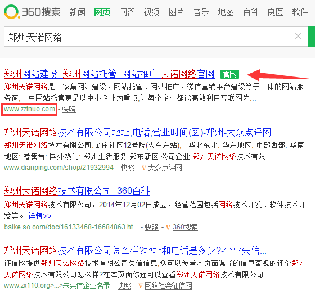Open the 百科 tab

(250, 12)
